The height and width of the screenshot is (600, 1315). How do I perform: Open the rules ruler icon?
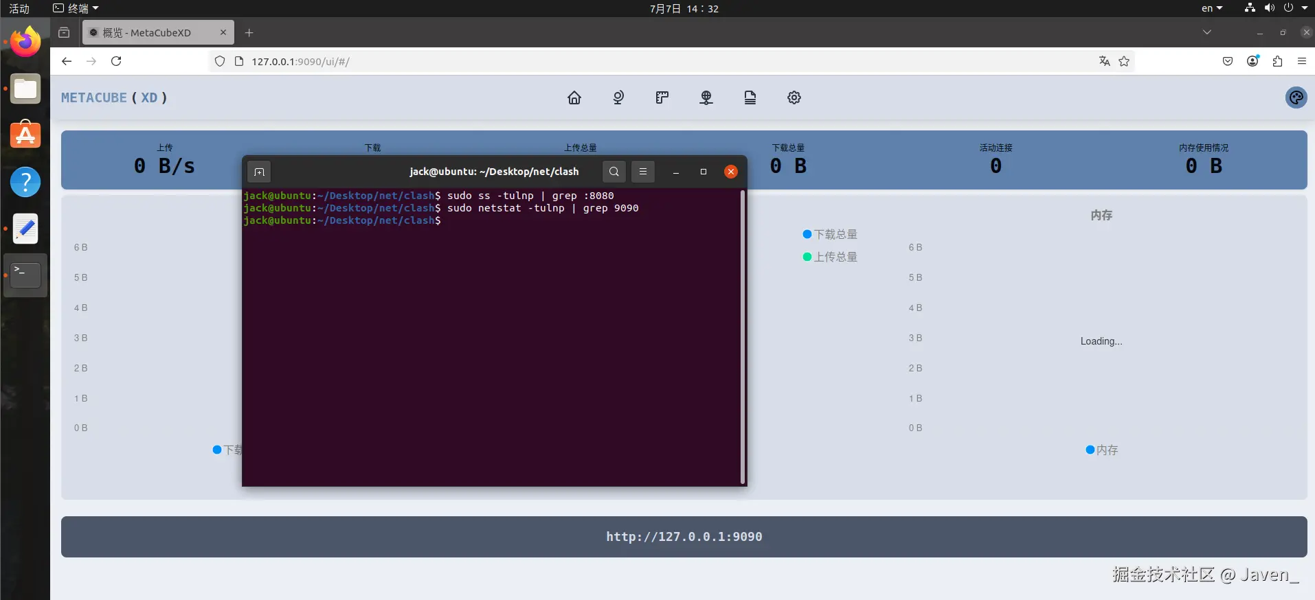click(662, 97)
